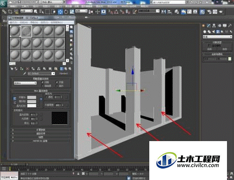This screenshot has width=234, height=180.
Task: Toggle the 2-Sided checkbox
Action: point(57,82)
